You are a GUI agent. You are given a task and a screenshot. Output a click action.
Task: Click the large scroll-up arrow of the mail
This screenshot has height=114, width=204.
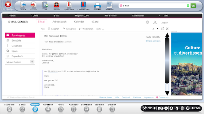pos(167,35)
